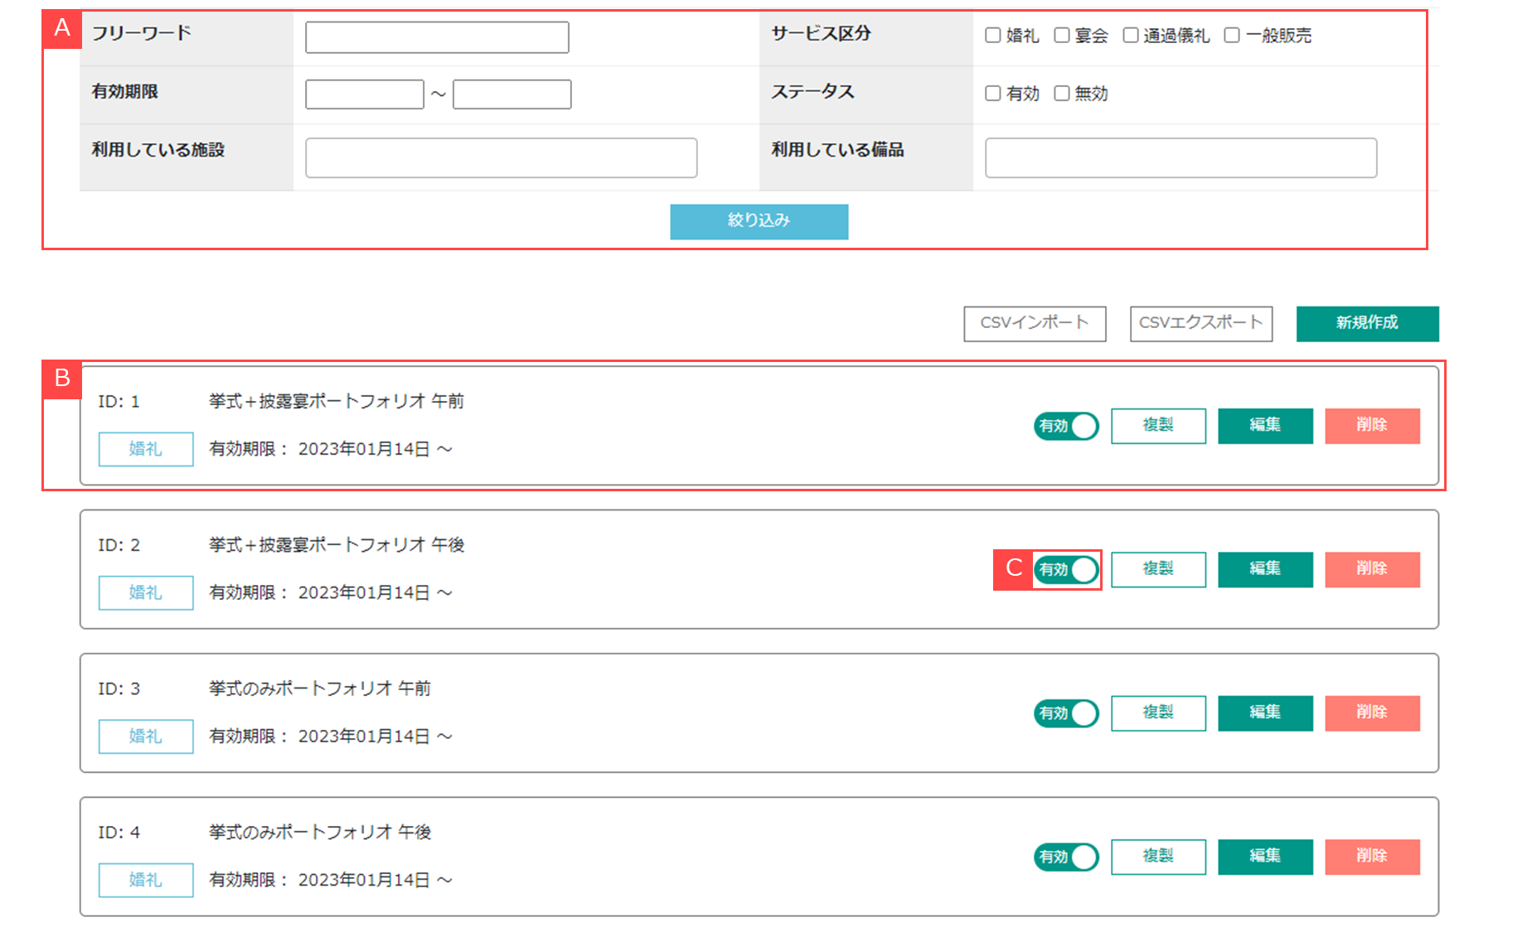Delete ID 3 with the 削除 button
The image size is (1532, 932).
pos(1372,713)
